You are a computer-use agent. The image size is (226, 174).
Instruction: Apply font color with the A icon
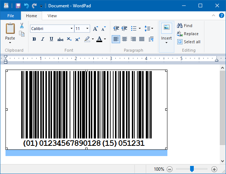(x=99, y=39)
